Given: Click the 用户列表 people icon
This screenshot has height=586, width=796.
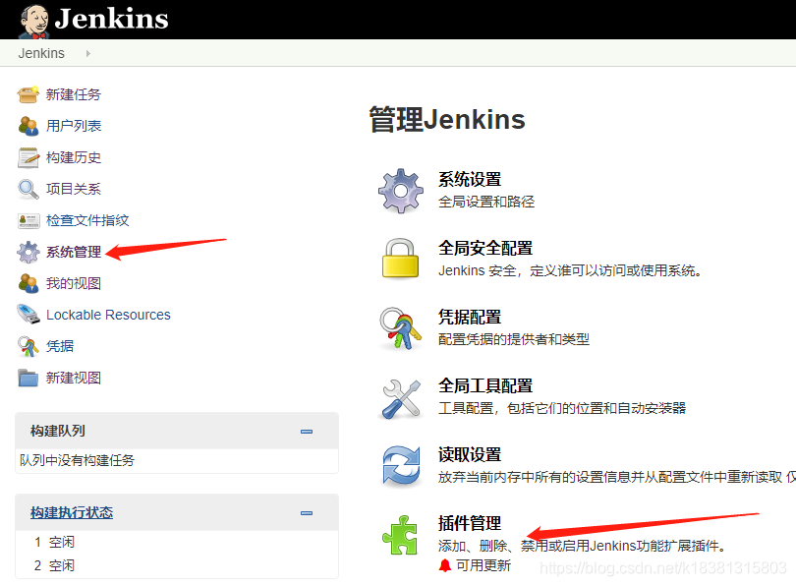Looking at the screenshot, I should [x=28, y=126].
